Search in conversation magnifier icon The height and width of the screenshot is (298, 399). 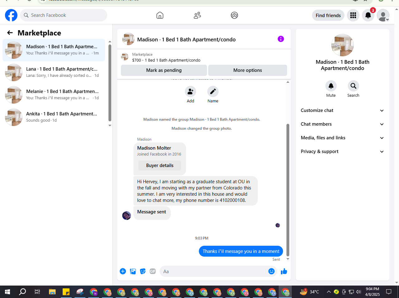pyautogui.click(x=353, y=86)
